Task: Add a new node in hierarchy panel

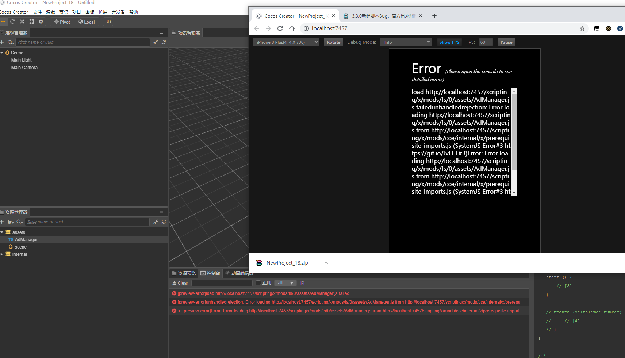Action: coord(2,42)
